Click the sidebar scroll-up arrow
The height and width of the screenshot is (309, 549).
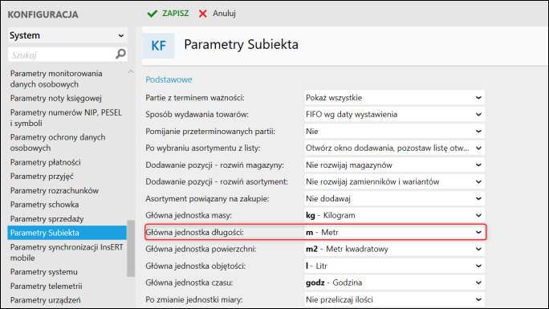point(131,71)
